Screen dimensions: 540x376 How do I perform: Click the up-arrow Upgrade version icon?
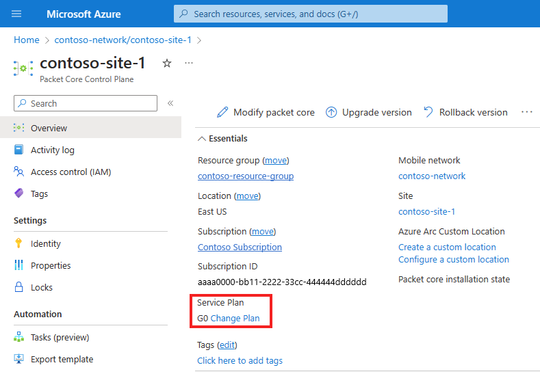[331, 112]
